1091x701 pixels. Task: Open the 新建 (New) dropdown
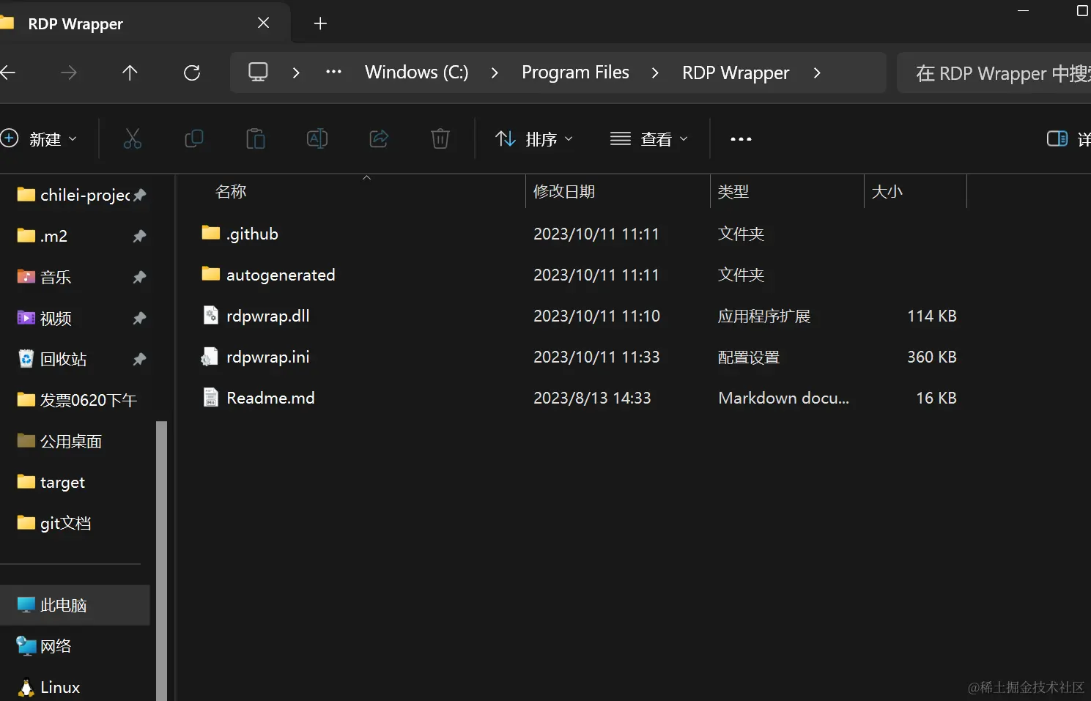(x=40, y=138)
